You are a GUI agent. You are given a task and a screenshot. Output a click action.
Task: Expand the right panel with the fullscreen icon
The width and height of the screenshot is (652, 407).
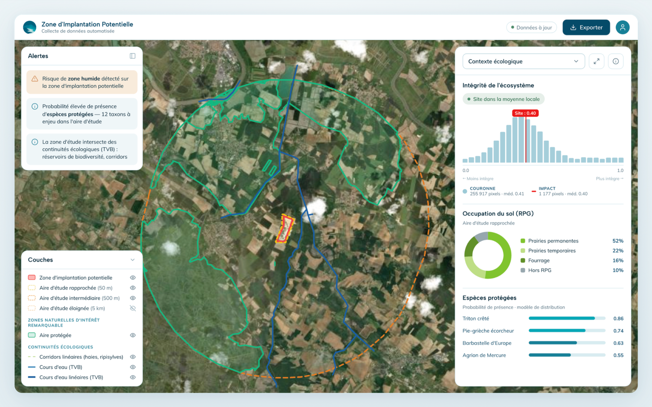596,61
